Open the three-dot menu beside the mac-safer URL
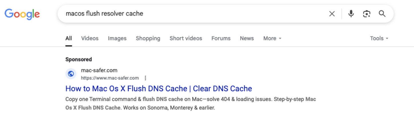The height and width of the screenshot is (116, 414). click(145, 78)
